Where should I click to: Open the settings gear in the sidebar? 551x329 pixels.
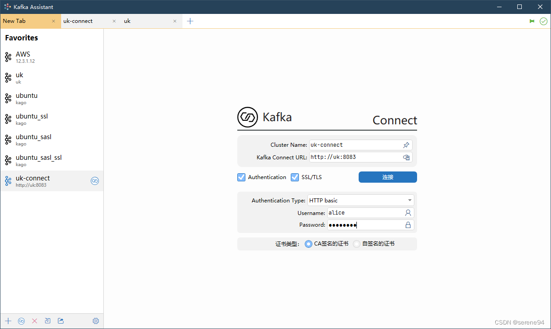(x=96, y=321)
